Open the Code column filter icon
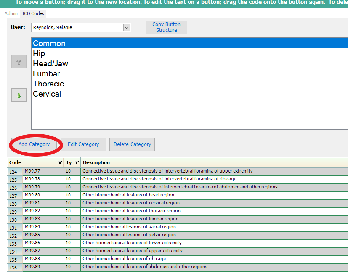Viewport: 348px width, 272px height. 60,162
